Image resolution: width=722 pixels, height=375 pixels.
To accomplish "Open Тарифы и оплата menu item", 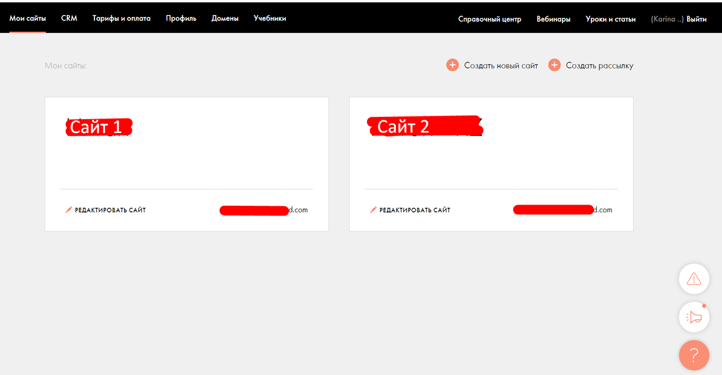I will (122, 18).
